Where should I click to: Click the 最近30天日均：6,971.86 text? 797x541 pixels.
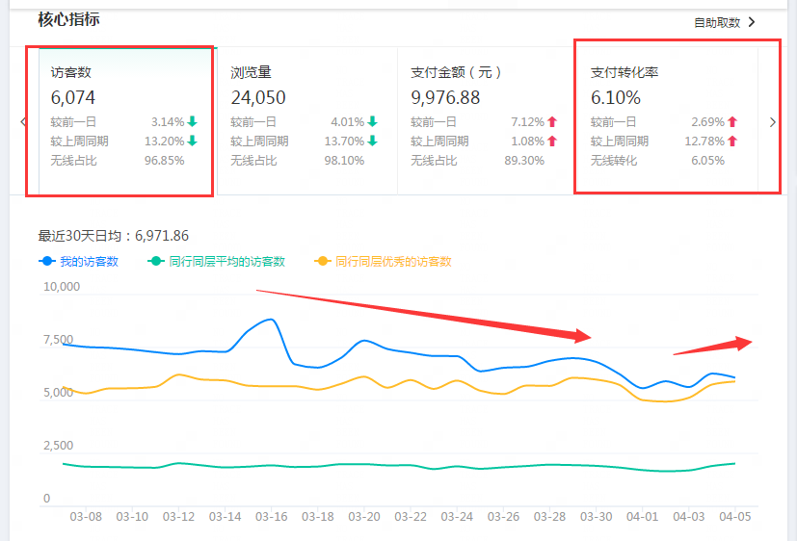[x=114, y=236]
